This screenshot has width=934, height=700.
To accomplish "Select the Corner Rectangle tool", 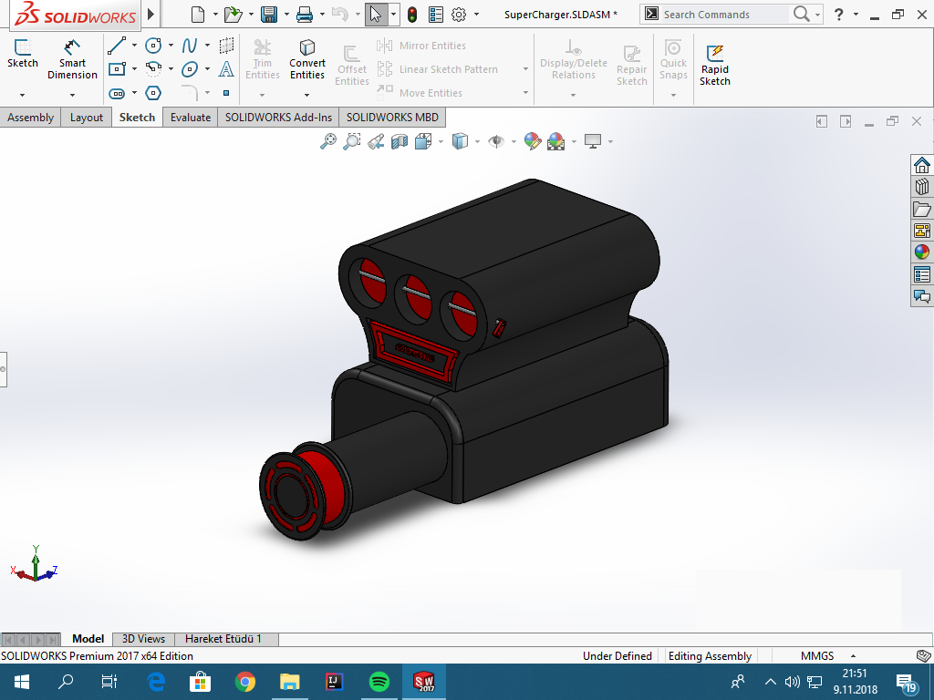I will coord(117,69).
